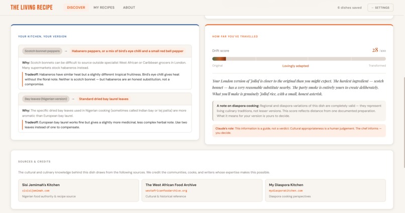Click the italic London Jollof summary paragraph
Viewport: 405px width, 213px height.
[x=298, y=87]
